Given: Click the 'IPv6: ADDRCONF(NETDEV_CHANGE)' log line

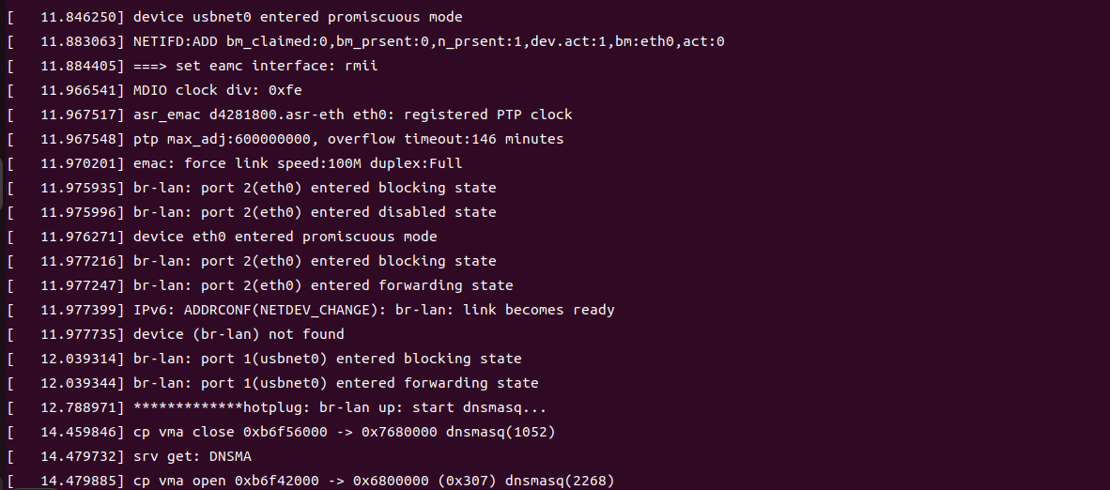Looking at the screenshot, I should pyautogui.click(x=374, y=310).
